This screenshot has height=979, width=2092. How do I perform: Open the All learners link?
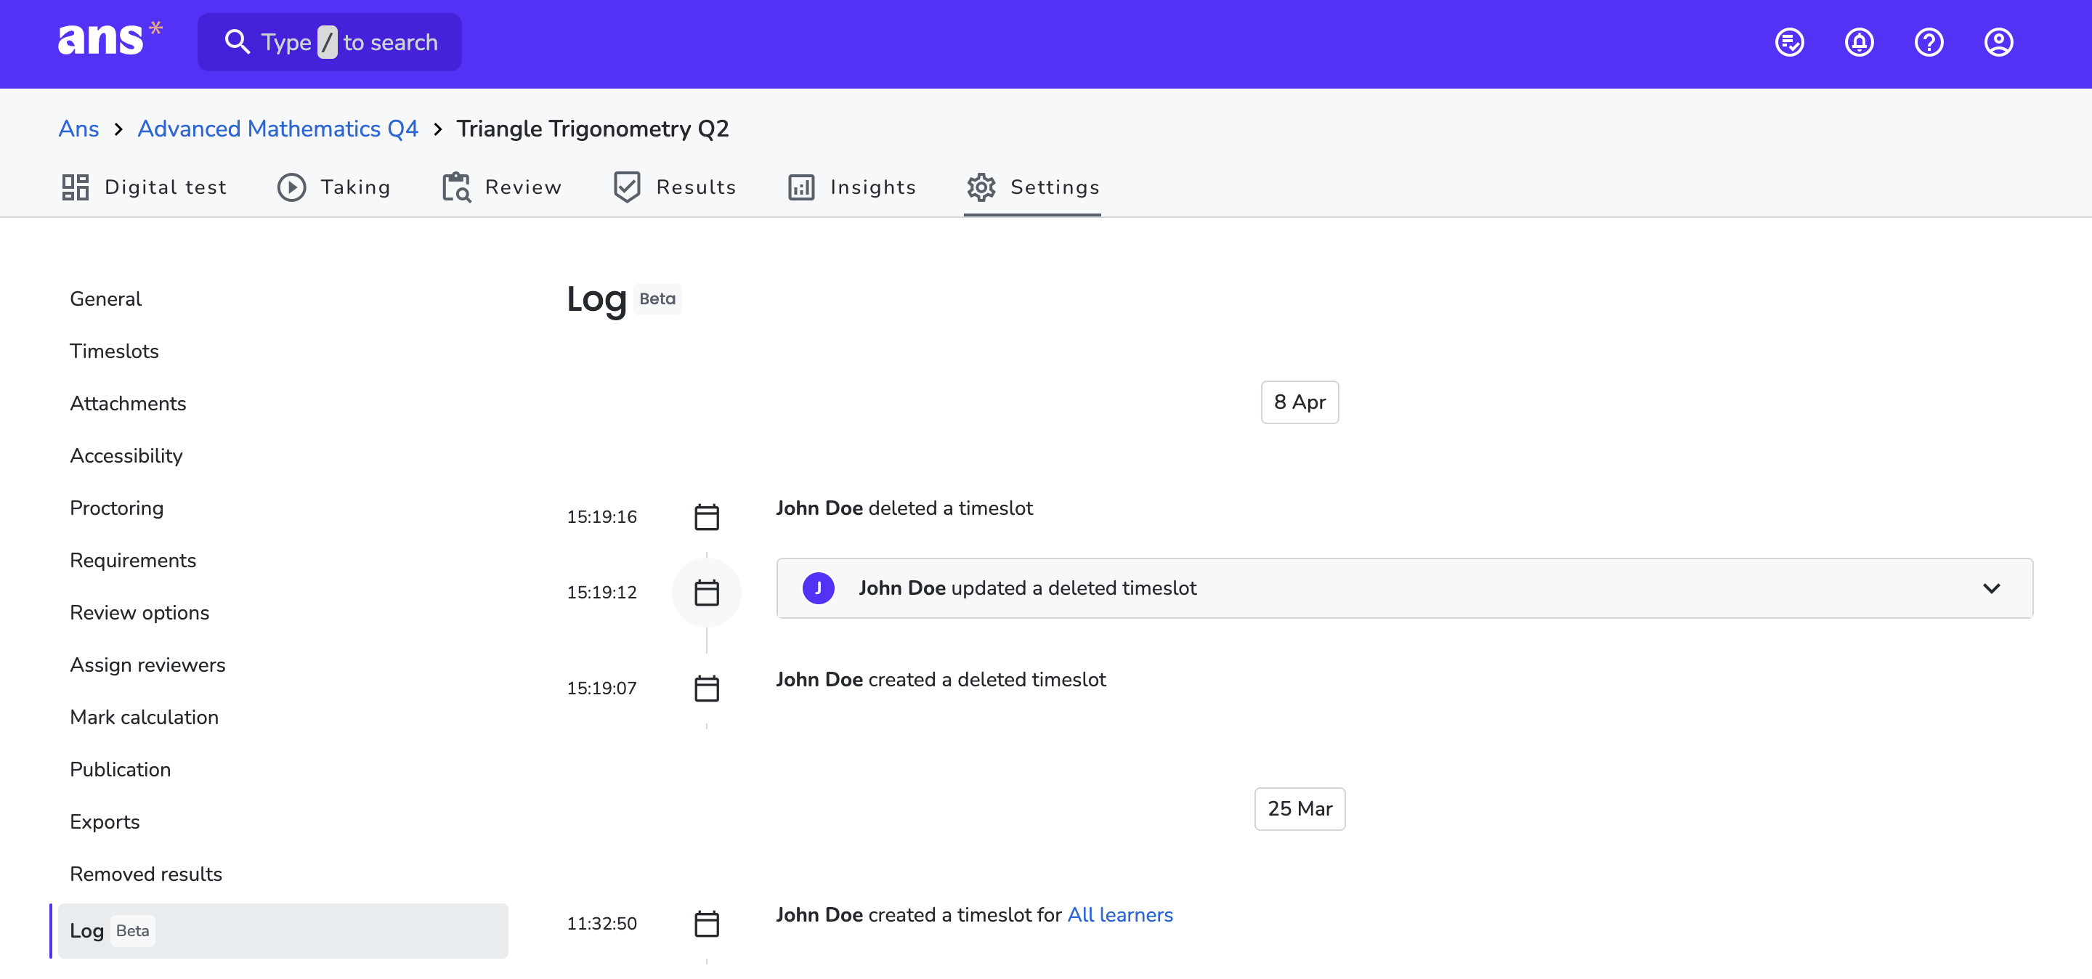point(1119,915)
